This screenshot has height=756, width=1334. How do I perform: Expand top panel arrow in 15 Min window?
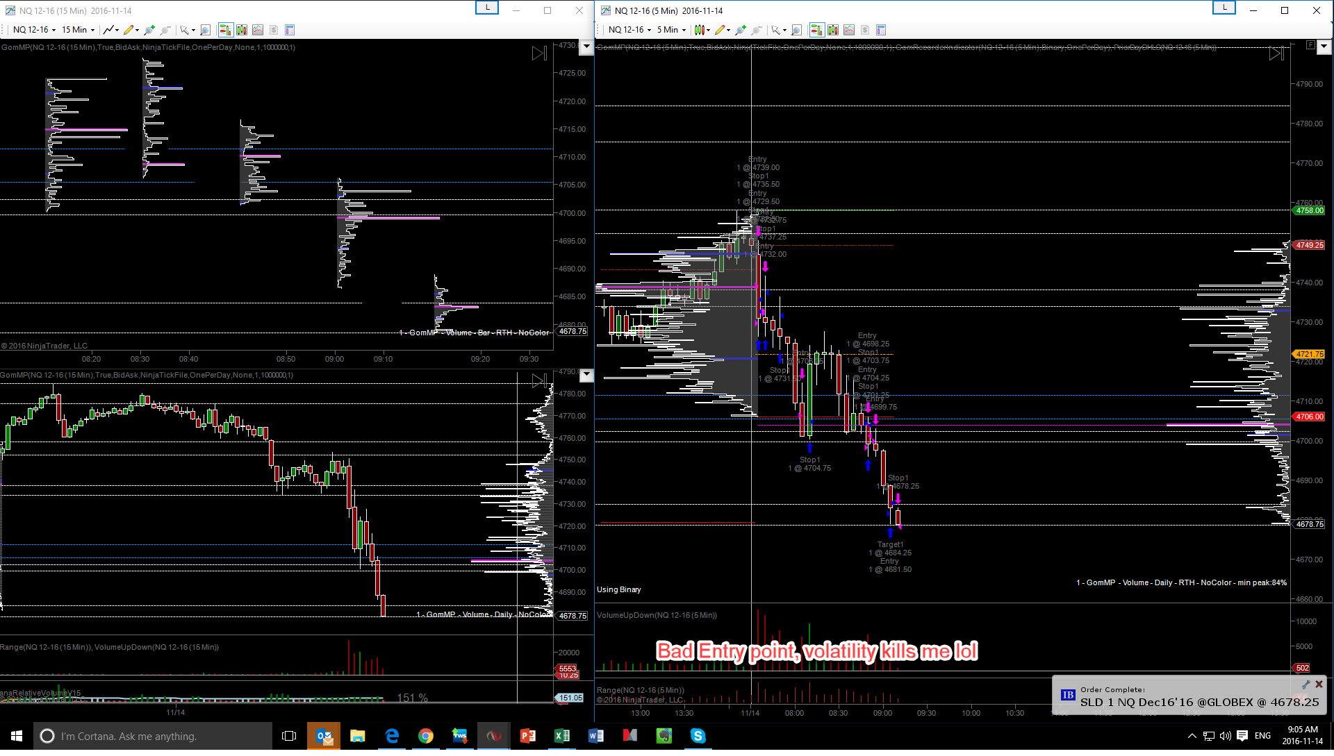586,47
